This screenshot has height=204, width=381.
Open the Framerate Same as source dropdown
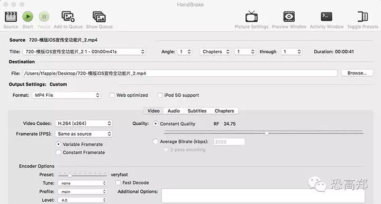click(84, 134)
